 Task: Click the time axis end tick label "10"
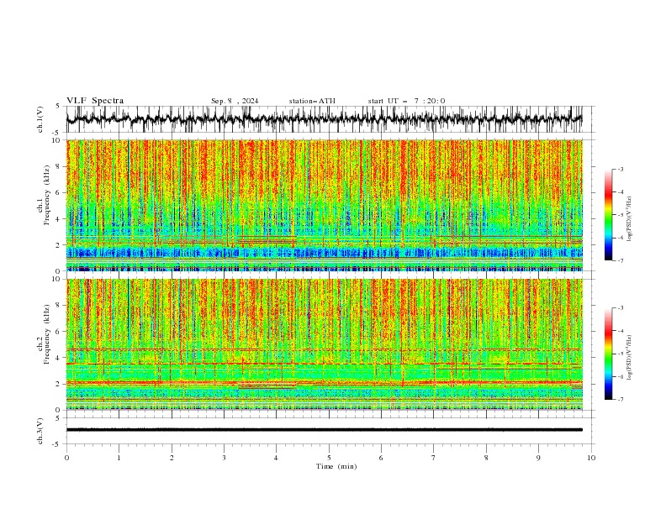click(x=591, y=458)
